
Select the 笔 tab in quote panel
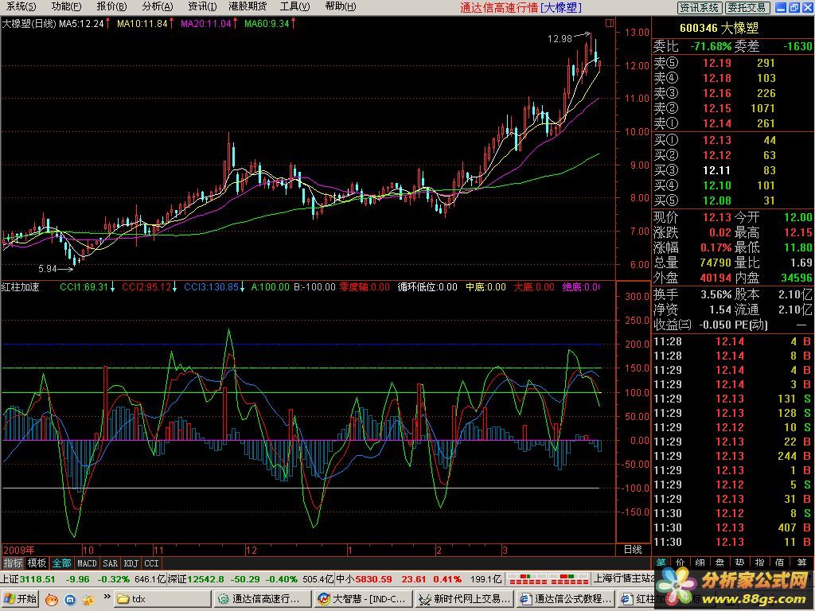(x=661, y=562)
